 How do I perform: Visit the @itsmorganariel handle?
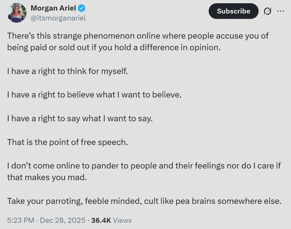pos(59,18)
